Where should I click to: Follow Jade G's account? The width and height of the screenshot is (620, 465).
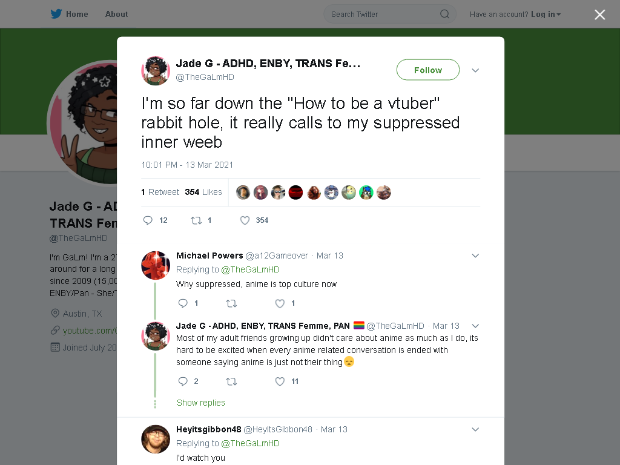point(428,70)
